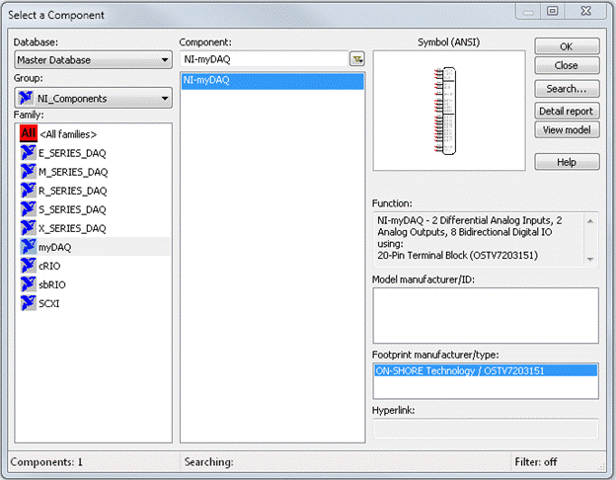
Task: Open the component filter icon button
Action: point(357,60)
